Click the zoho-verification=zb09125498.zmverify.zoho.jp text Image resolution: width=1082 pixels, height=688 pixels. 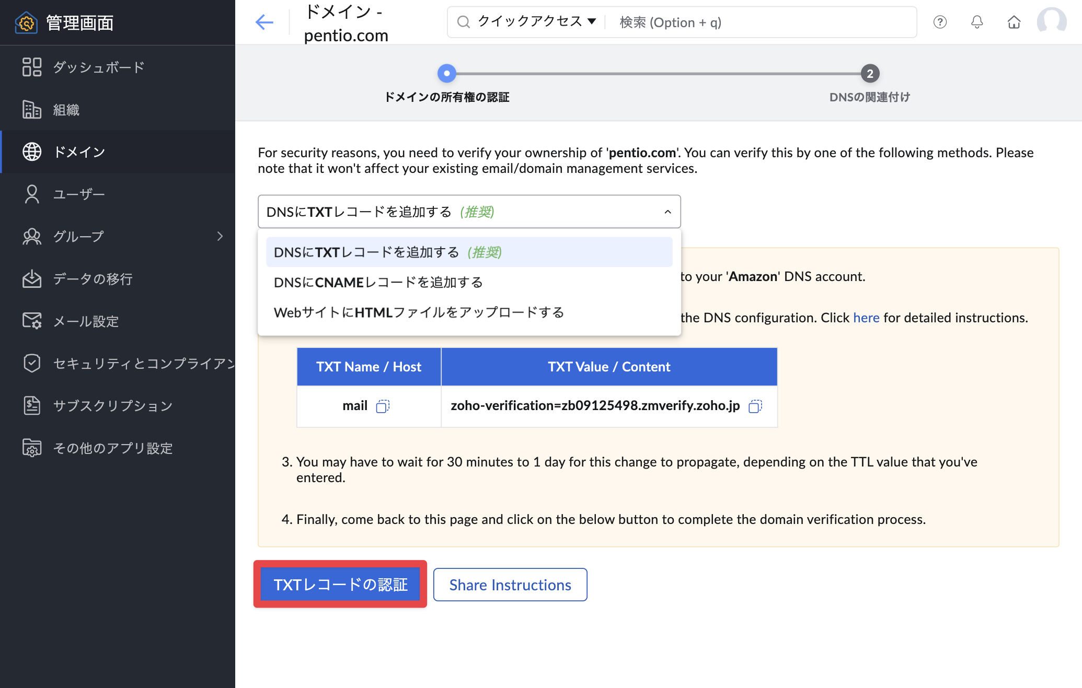tap(595, 405)
